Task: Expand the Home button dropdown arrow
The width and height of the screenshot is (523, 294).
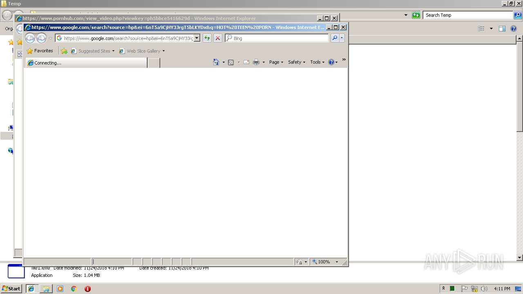Action: 224,62
